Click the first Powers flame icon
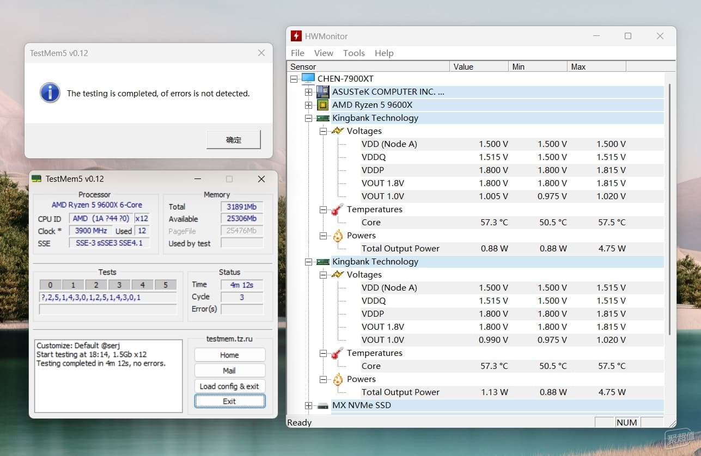The image size is (701, 456). tap(338, 235)
